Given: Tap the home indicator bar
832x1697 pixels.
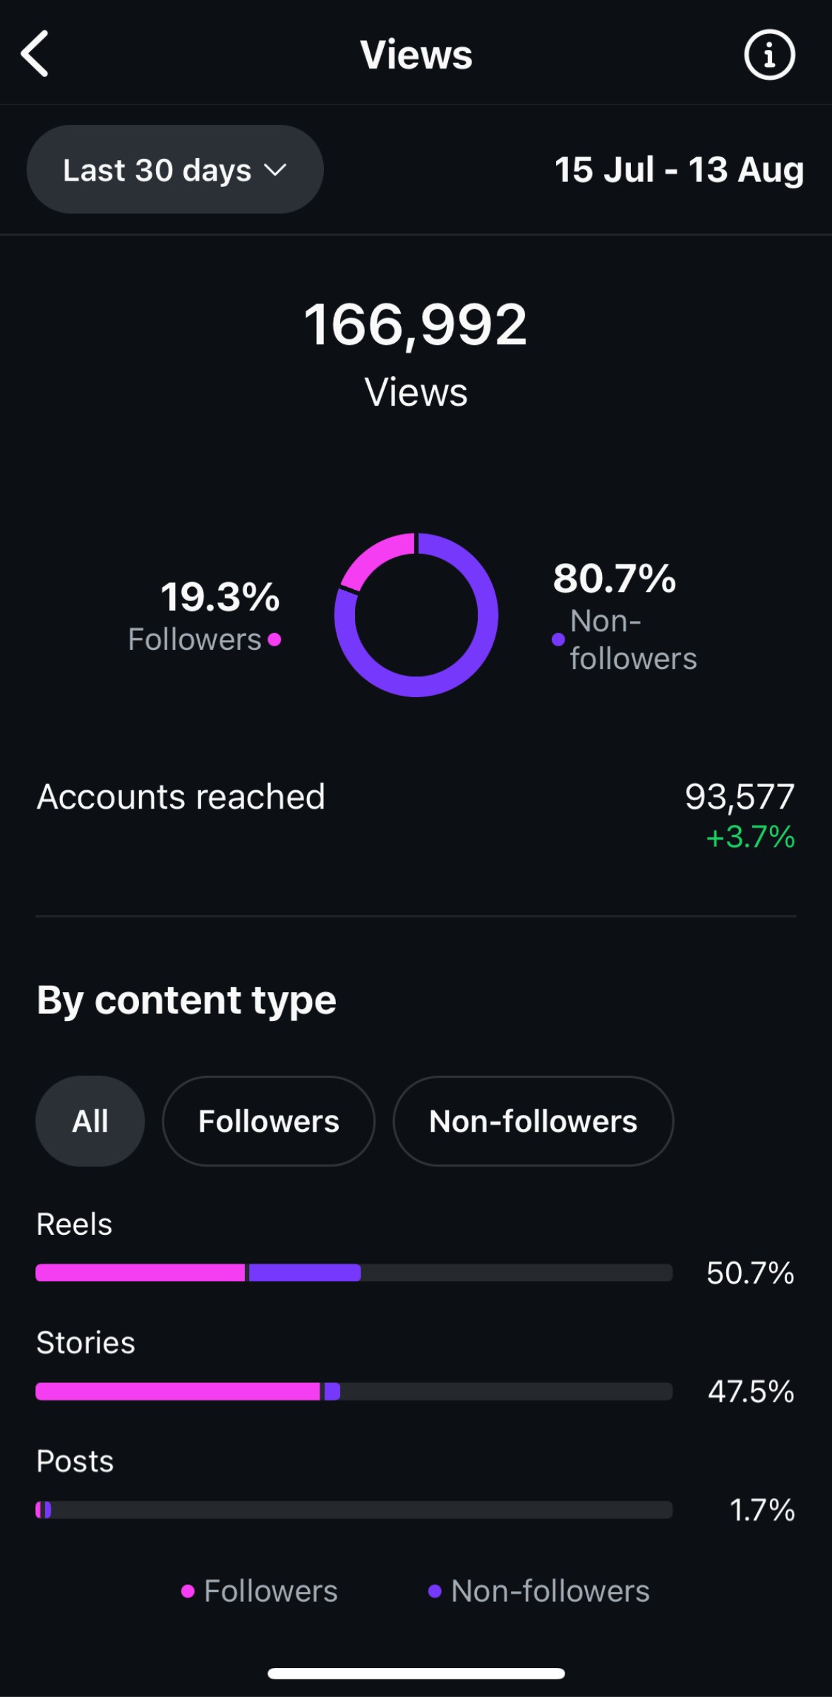Looking at the screenshot, I should click(x=416, y=1674).
